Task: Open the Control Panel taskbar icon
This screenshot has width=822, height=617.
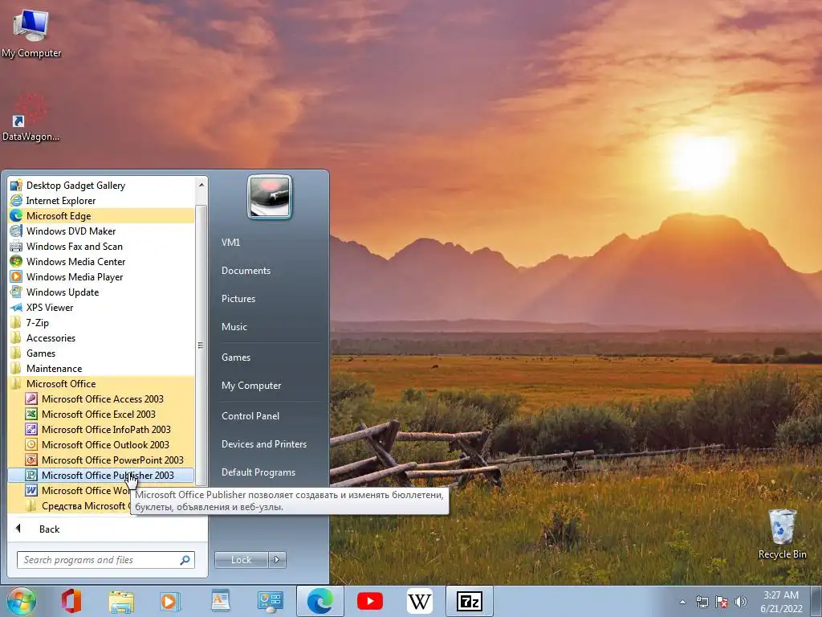Action: click(x=270, y=601)
